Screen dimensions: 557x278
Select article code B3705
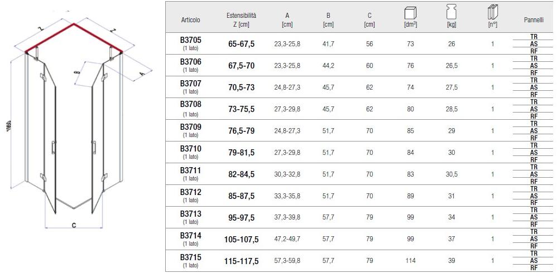(x=190, y=40)
